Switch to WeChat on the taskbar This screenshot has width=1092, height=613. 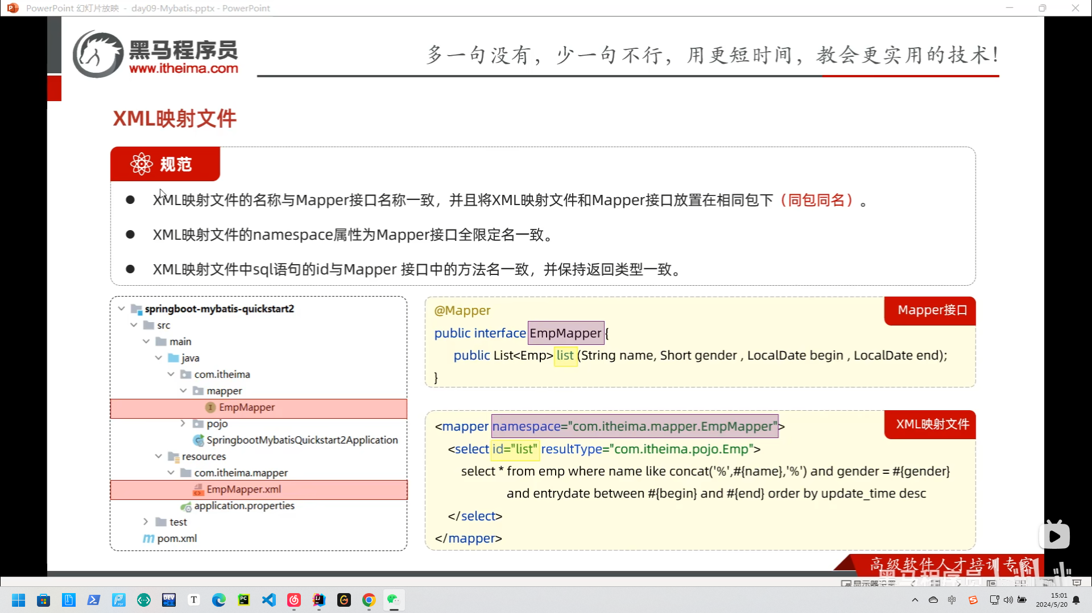point(394,600)
